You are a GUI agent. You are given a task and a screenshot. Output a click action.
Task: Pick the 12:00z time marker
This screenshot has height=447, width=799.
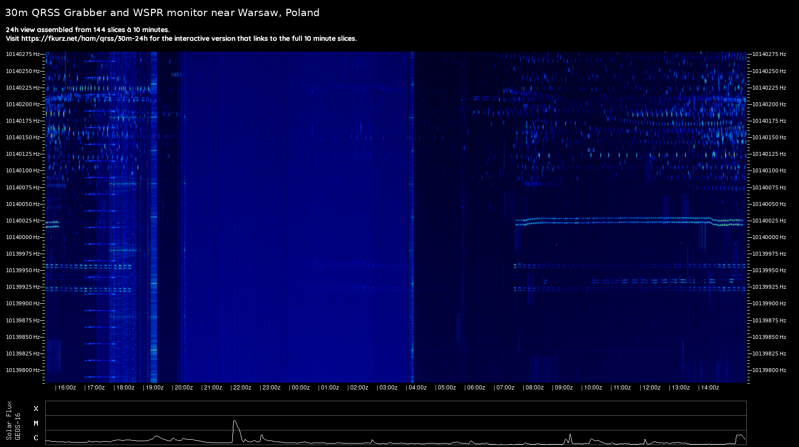coord(651,388)
